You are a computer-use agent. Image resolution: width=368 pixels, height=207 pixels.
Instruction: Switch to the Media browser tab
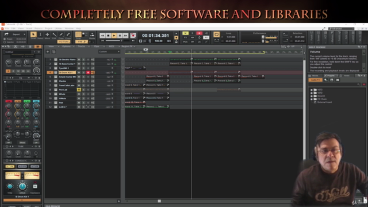[x=315, y=75]
